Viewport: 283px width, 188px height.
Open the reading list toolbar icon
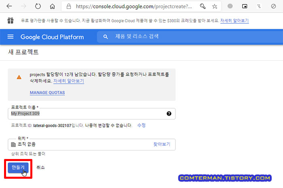tap(259, 6)
